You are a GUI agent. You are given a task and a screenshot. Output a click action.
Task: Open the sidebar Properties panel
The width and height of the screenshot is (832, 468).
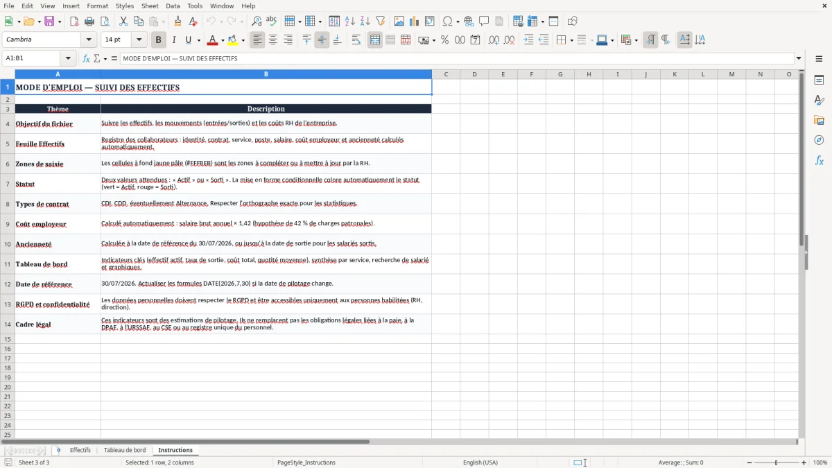(819, 80)
